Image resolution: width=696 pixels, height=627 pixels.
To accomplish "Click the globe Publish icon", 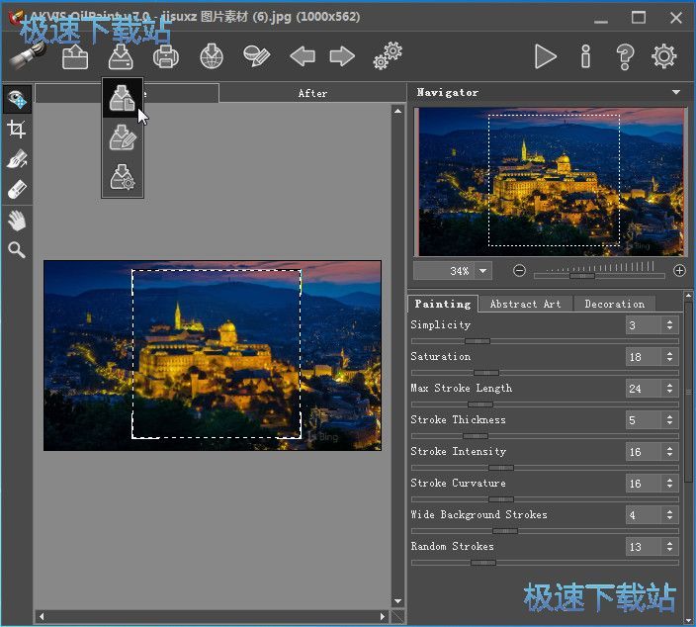I will (x=212, y=56).
